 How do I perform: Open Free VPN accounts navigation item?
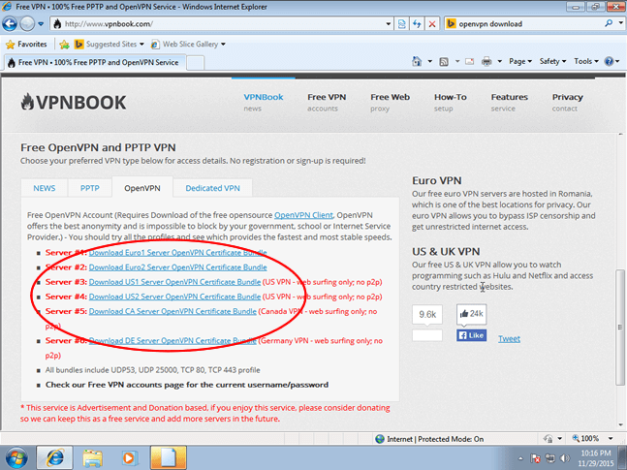tap(327, 103)
